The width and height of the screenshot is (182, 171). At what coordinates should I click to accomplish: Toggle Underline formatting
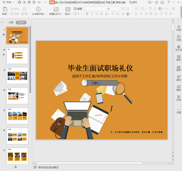tap(96, 14)
